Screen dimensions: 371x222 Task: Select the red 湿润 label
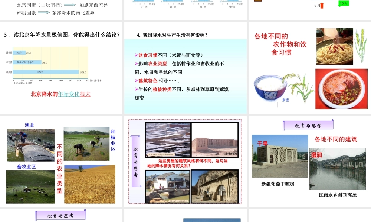[x=316, y=155]
